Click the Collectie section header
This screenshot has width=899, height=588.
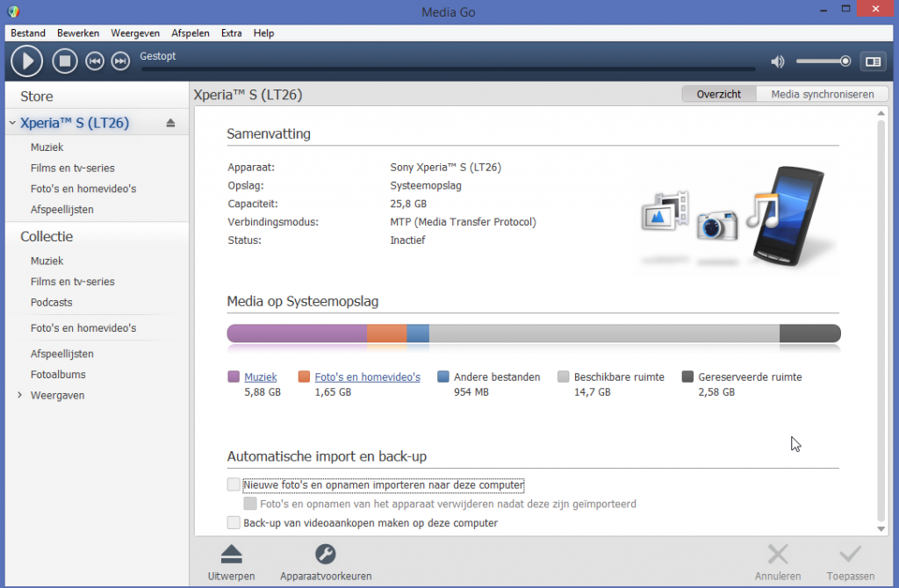(47, 236)
